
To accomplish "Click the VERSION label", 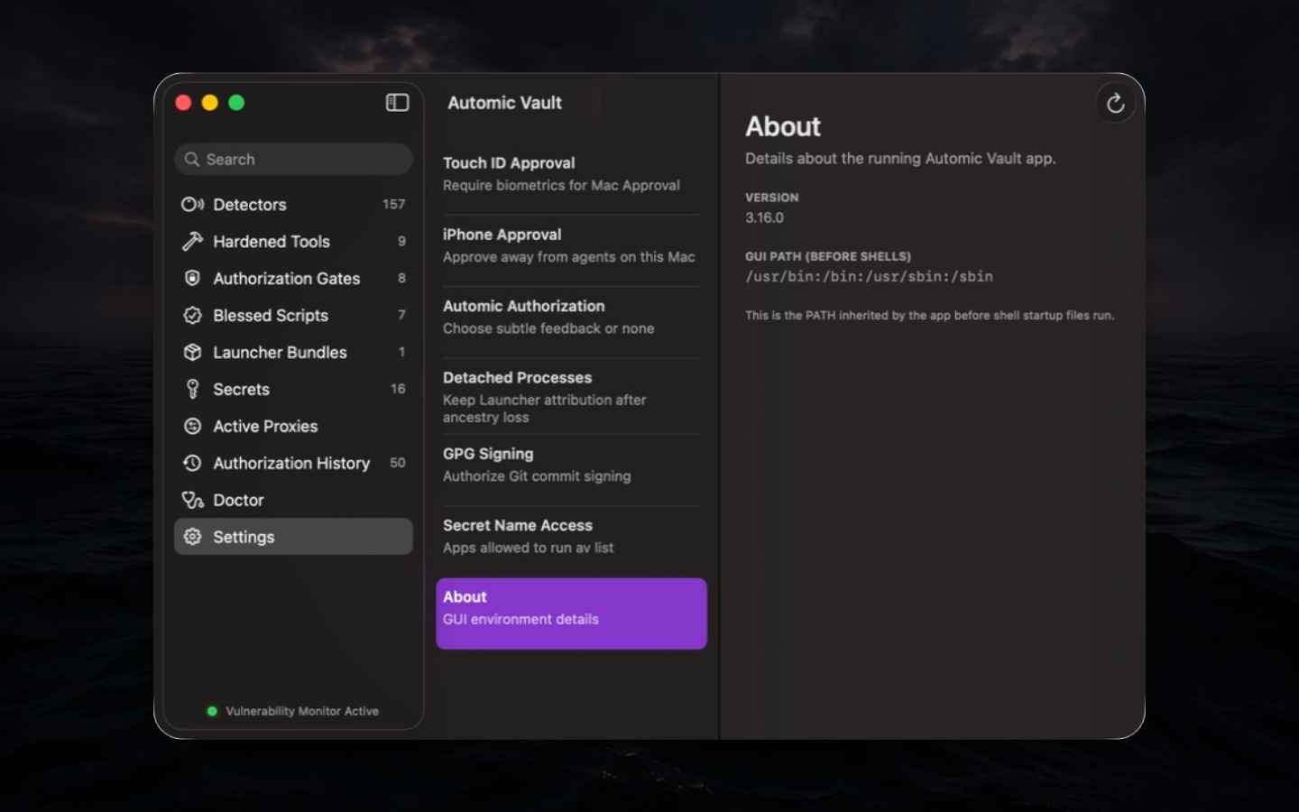I will (771, 198).
